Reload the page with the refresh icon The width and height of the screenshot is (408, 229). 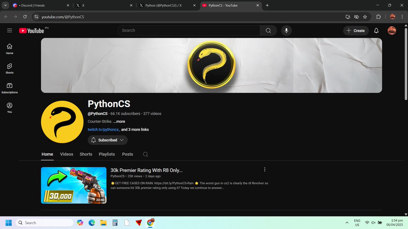click(x=25, y=17)
